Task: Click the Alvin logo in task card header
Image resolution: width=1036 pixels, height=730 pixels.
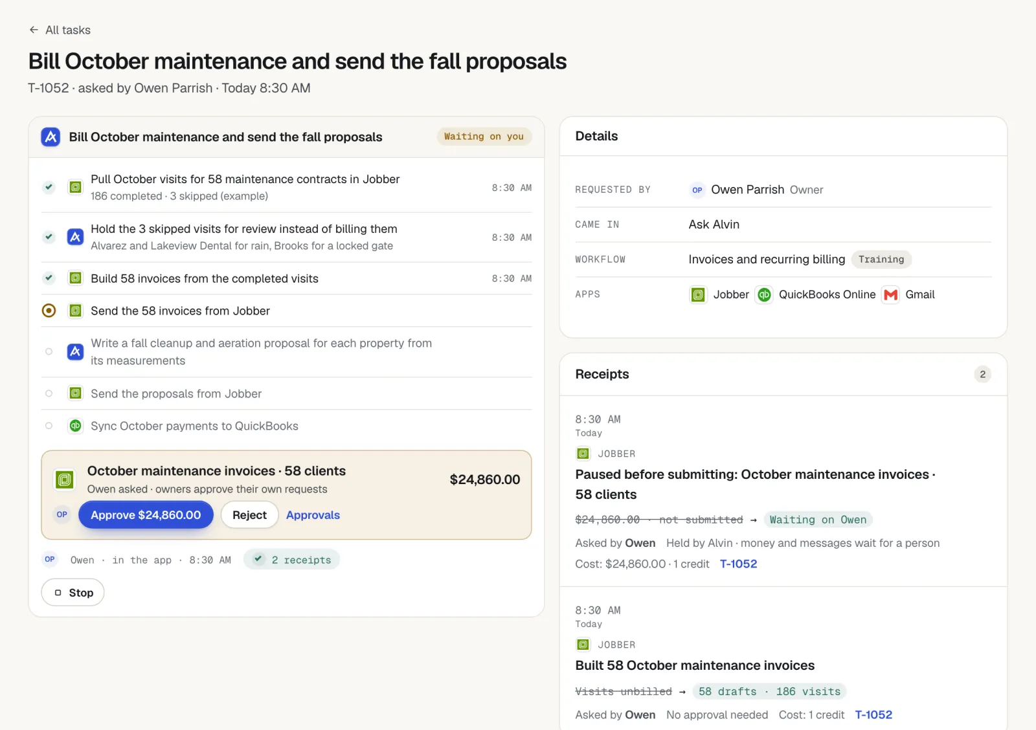Action: click(x=51, y=137)
